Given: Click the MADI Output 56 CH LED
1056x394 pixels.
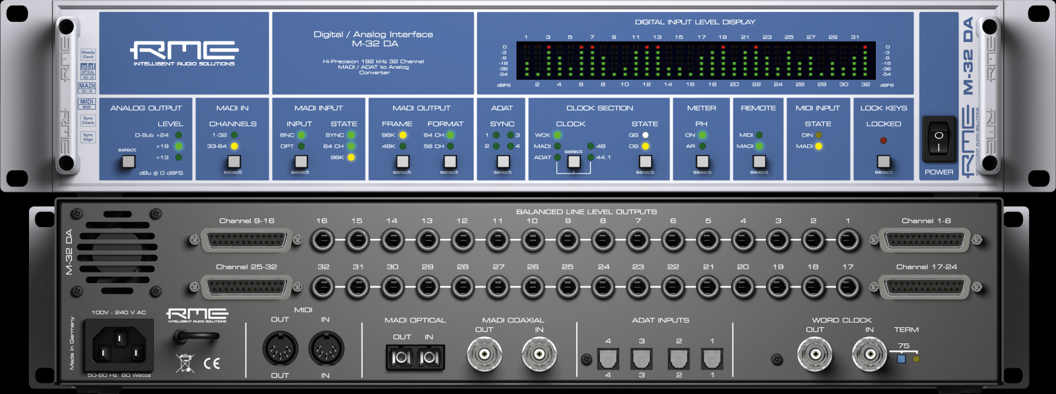Looking at the screenshot, I should coord(450,146).
